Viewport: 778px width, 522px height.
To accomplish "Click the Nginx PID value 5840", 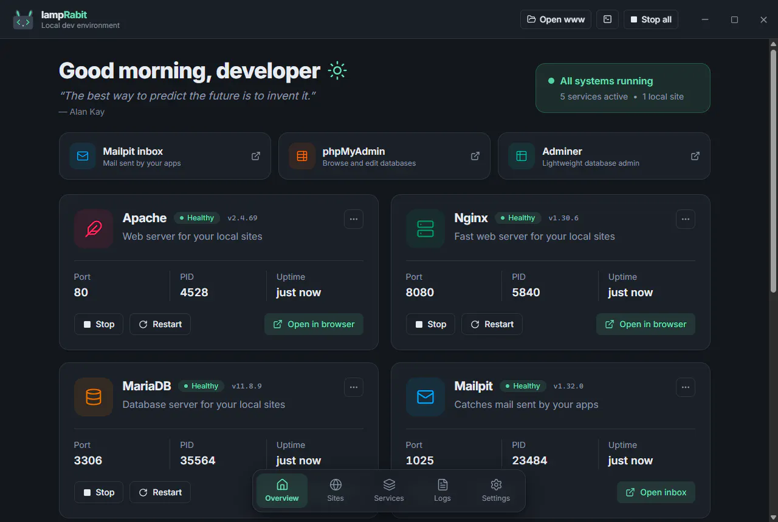I will 526,293.
